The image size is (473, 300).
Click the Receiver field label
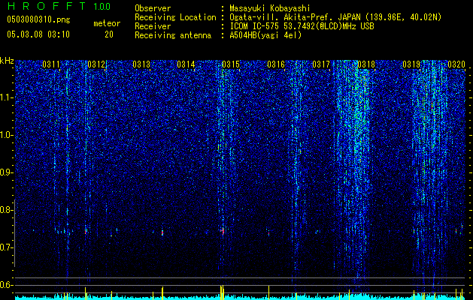point(153,27)
